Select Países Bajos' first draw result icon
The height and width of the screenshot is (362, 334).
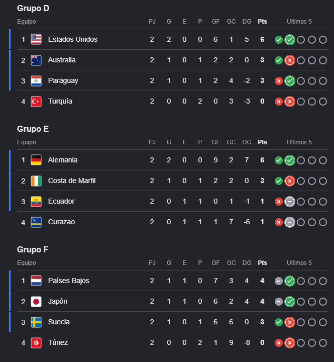tap(279, 281)
